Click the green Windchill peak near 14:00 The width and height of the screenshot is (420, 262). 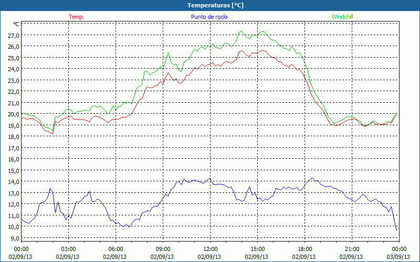pyautogui.click(x=241, y=31)
